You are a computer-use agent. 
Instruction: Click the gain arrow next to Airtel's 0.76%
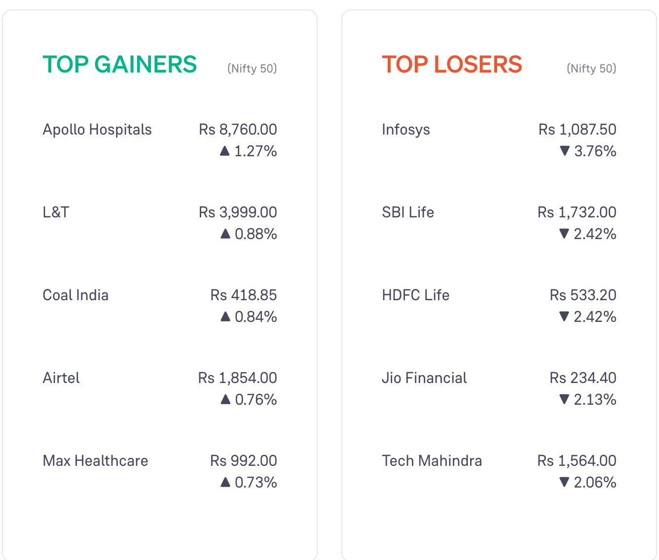click(225, 399)
